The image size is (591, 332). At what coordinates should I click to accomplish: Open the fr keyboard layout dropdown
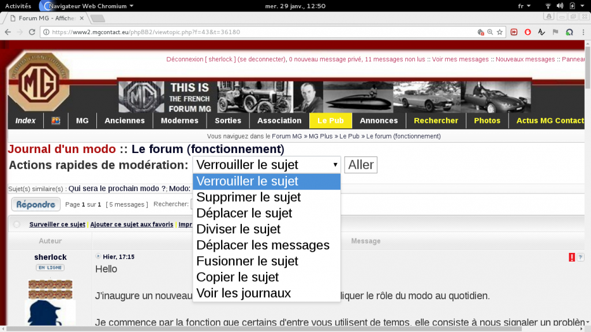pos(524,6)
